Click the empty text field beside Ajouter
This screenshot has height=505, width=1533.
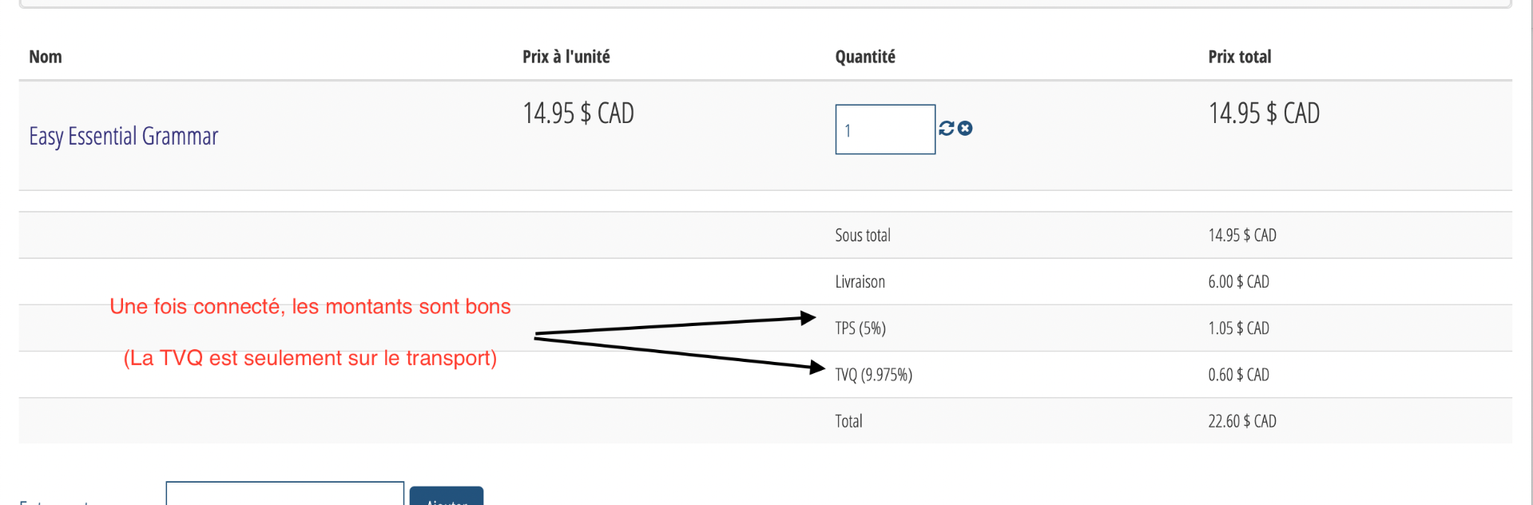[x=284, y=495]
